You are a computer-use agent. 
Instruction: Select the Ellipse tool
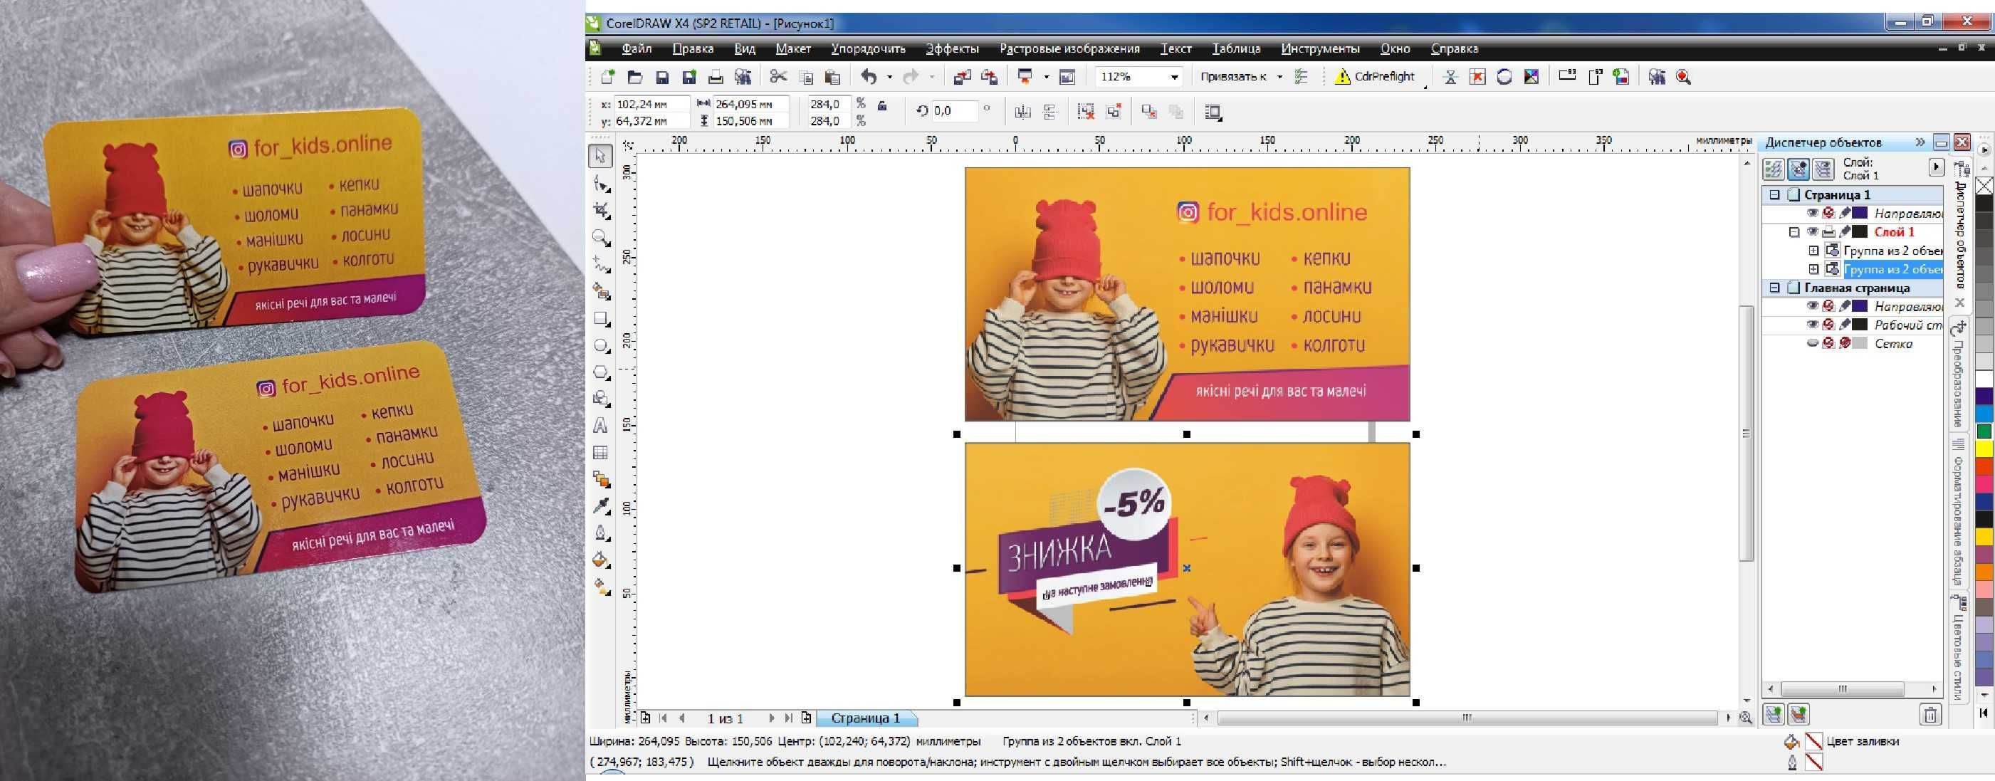coord(600,345)
